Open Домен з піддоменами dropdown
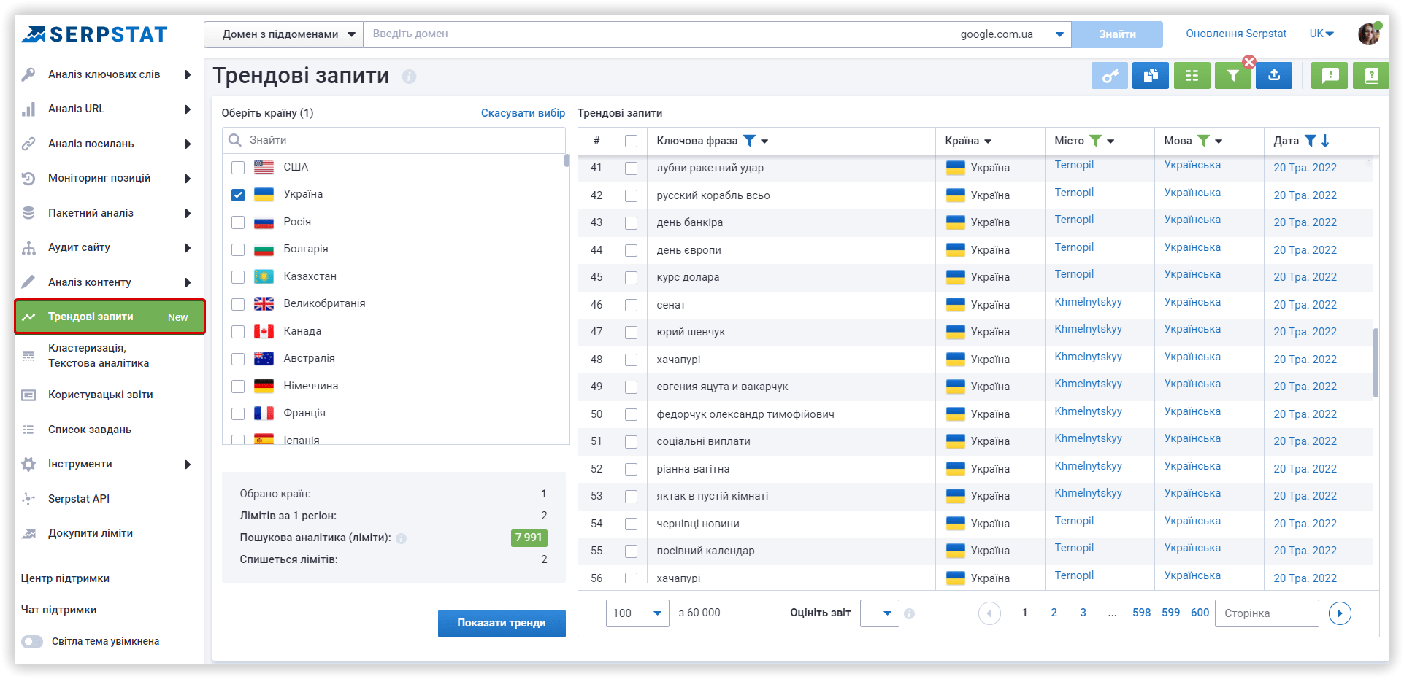This screenshot has height=679, width=1404. [283, 34]
